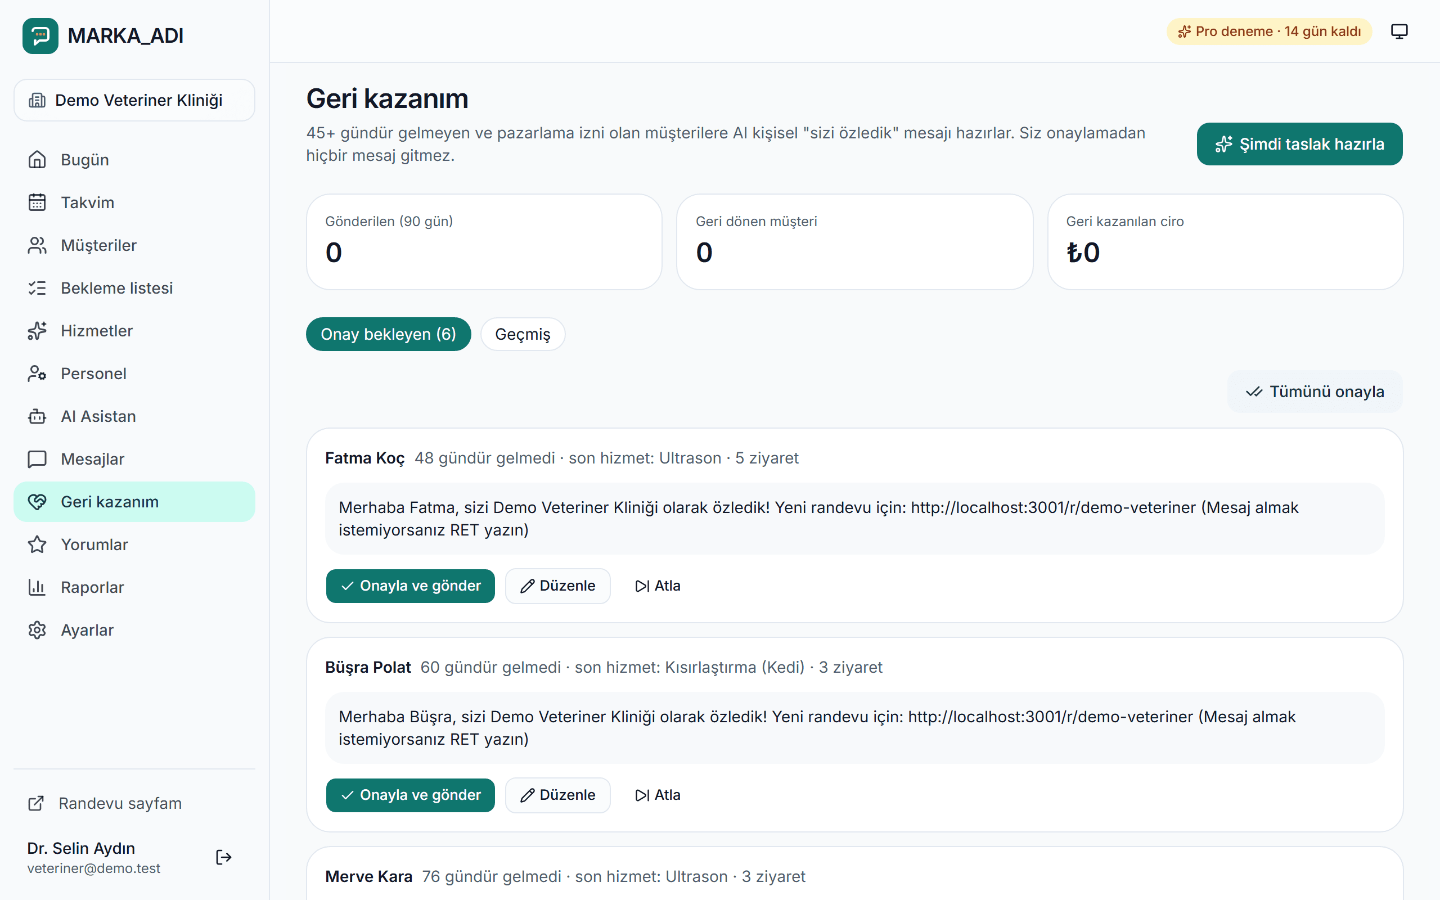Click the Gönderilen (90 gün) stat card
The height and width of the screenshot is (900, 1440).
tap(484, 242)
